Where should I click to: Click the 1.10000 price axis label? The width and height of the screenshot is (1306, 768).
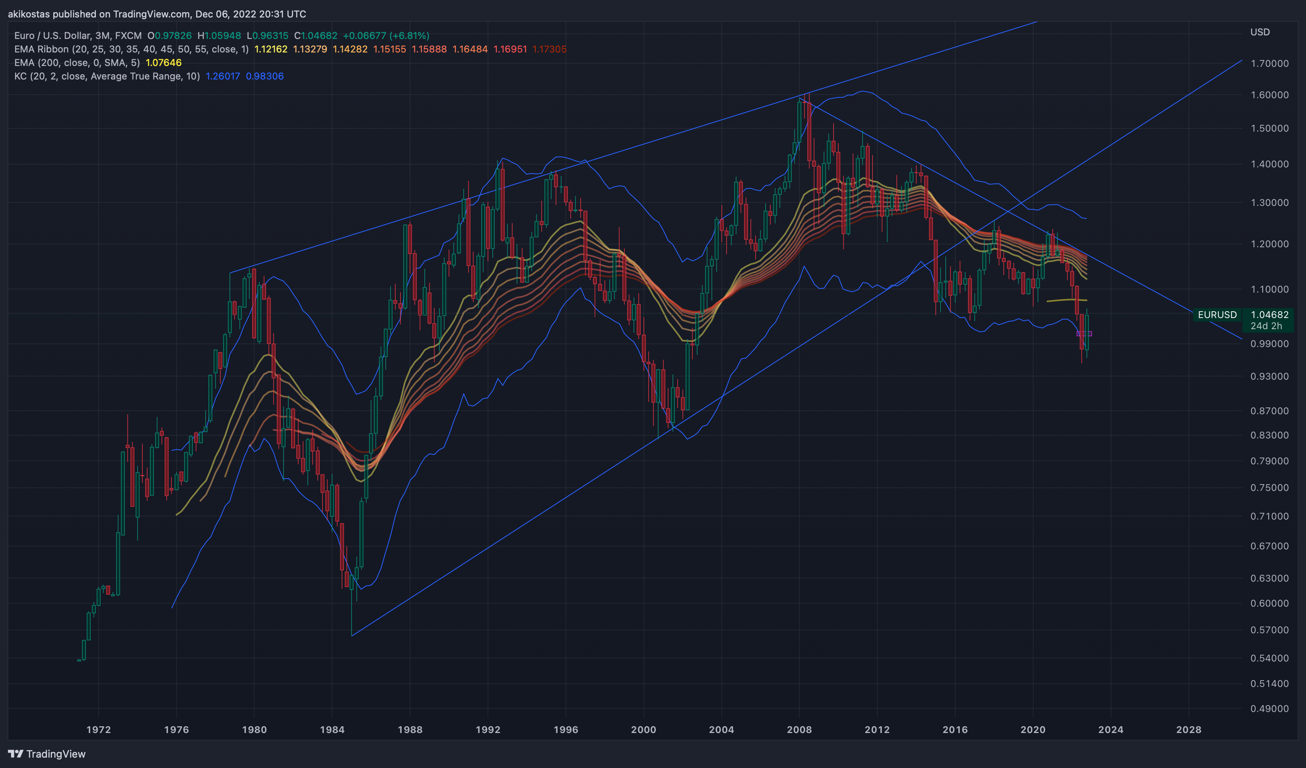click(x=1270, y=289)
